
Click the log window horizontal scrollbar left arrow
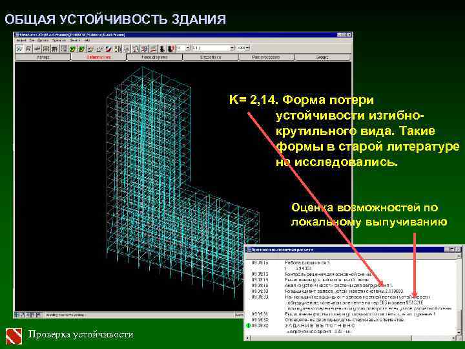coord(247,338)
